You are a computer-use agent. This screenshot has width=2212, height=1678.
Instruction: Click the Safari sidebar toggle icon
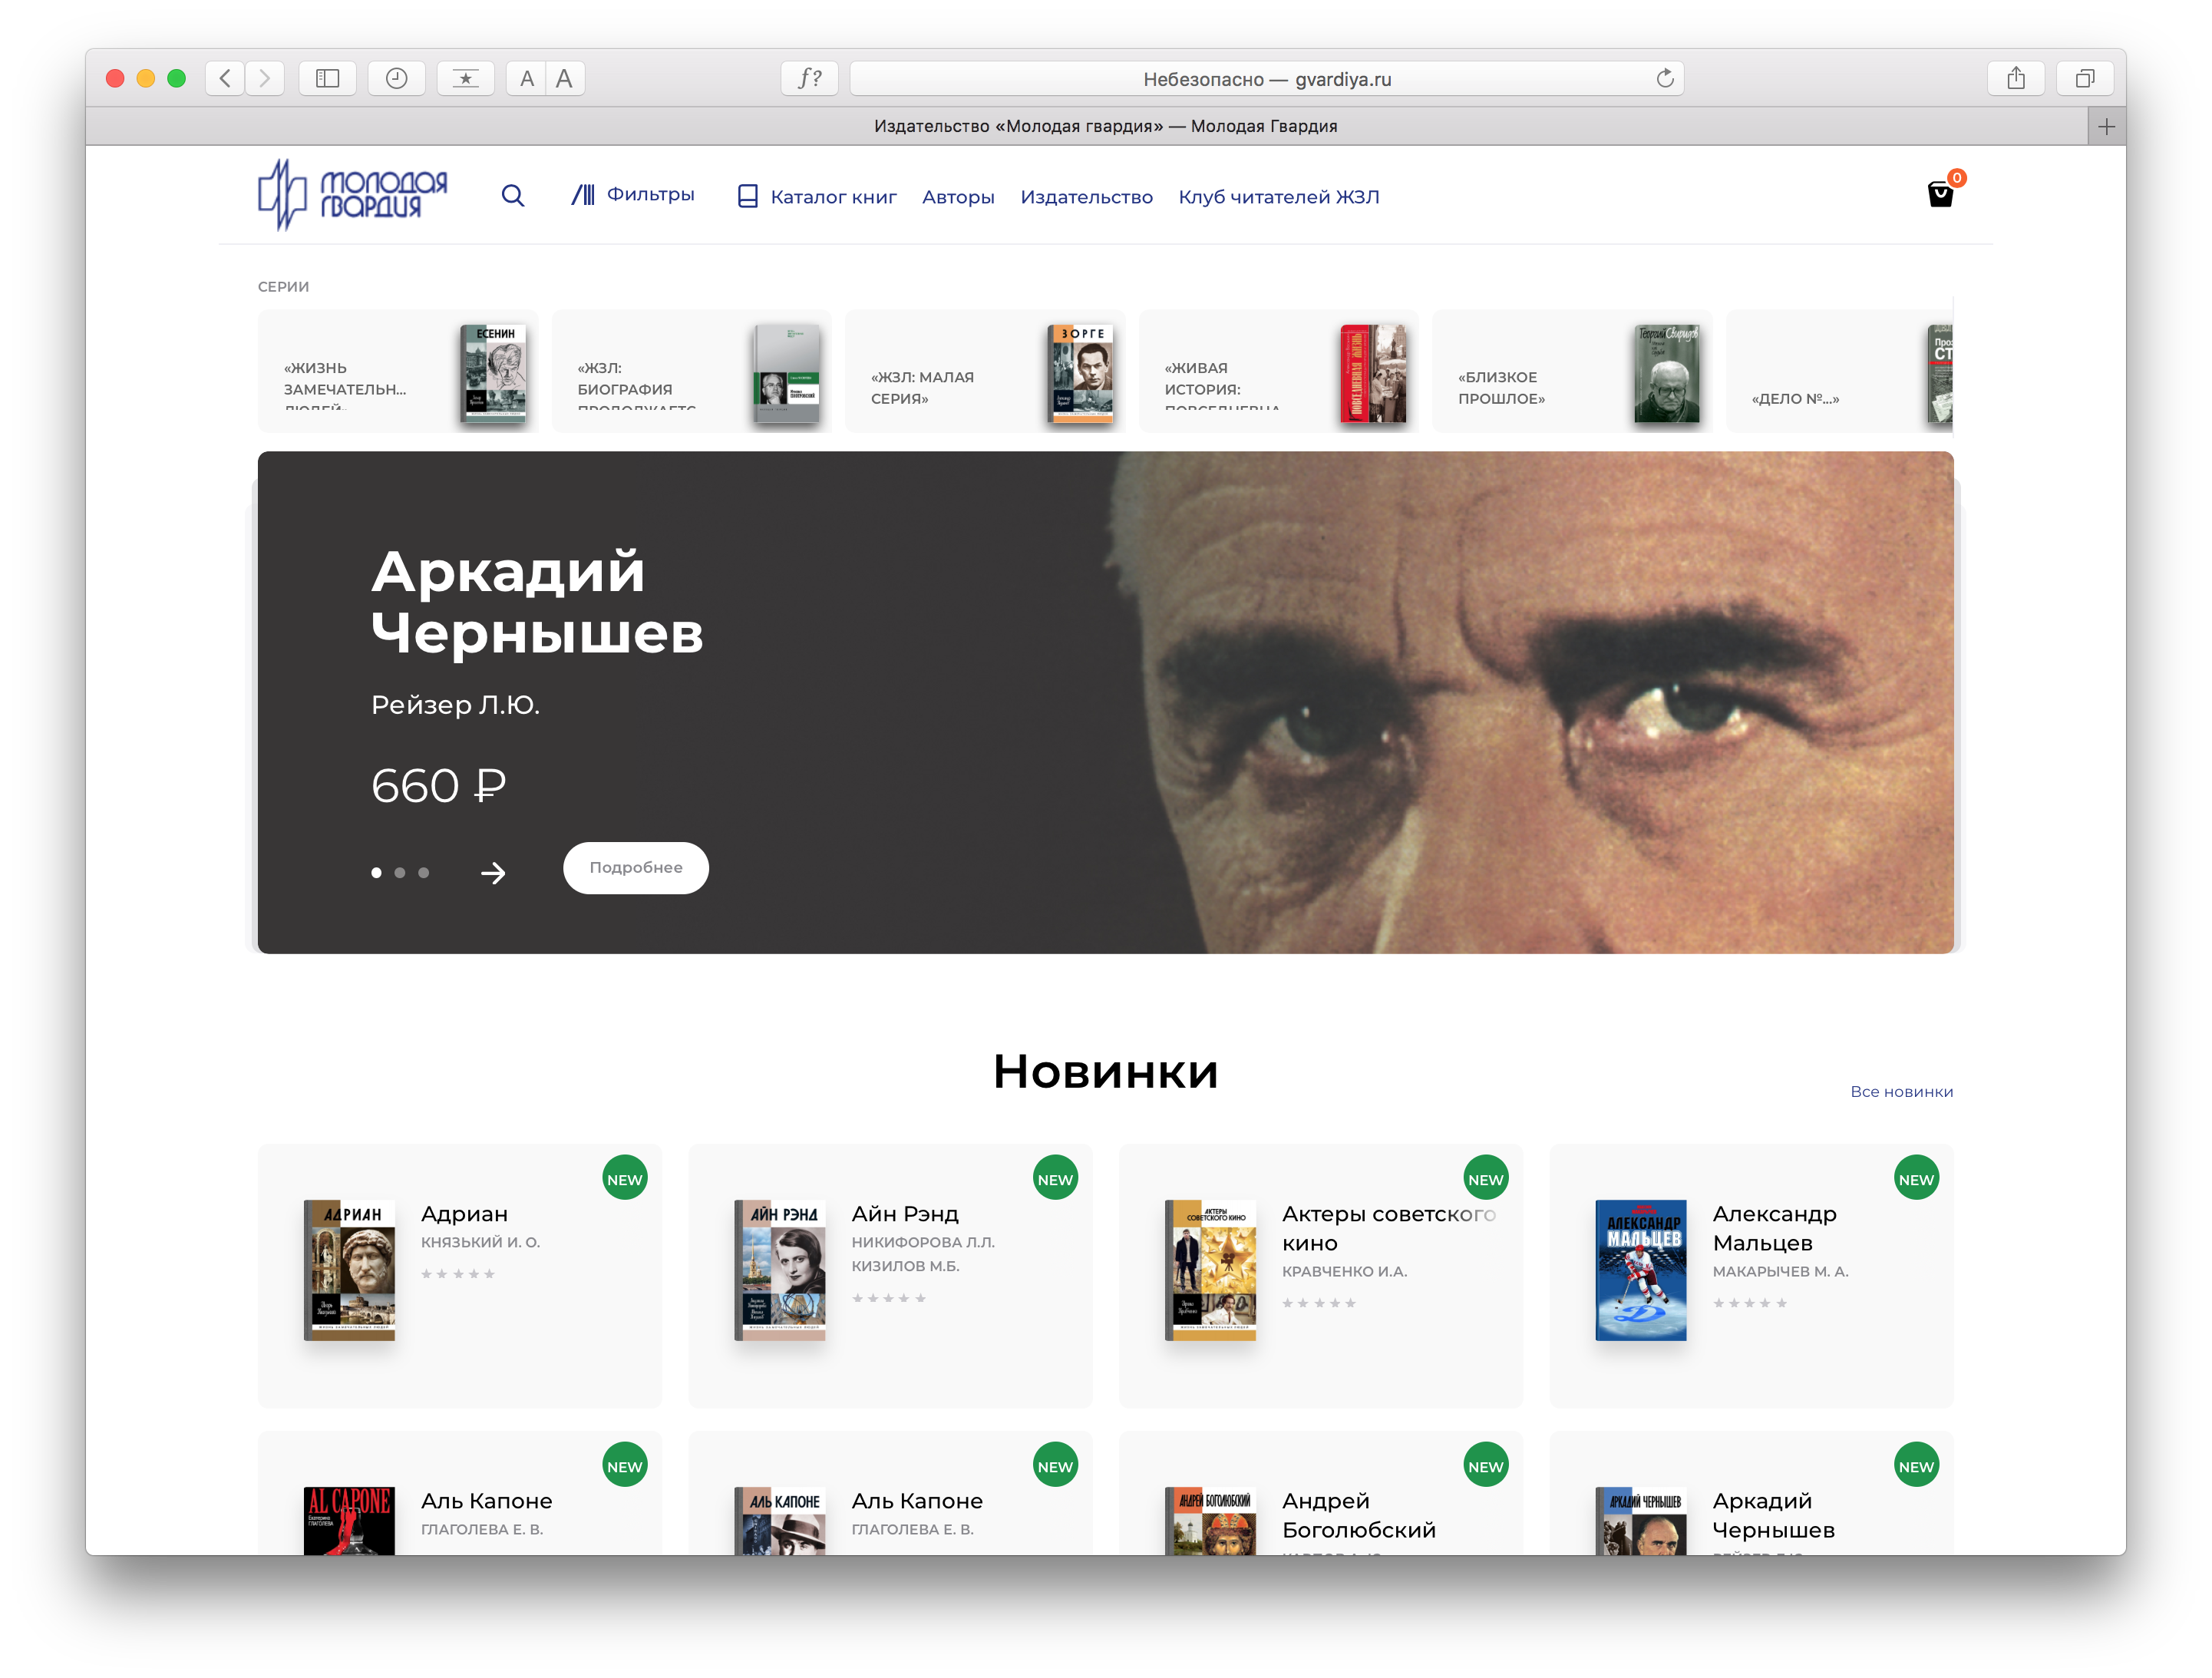click(x=328, y=78)
